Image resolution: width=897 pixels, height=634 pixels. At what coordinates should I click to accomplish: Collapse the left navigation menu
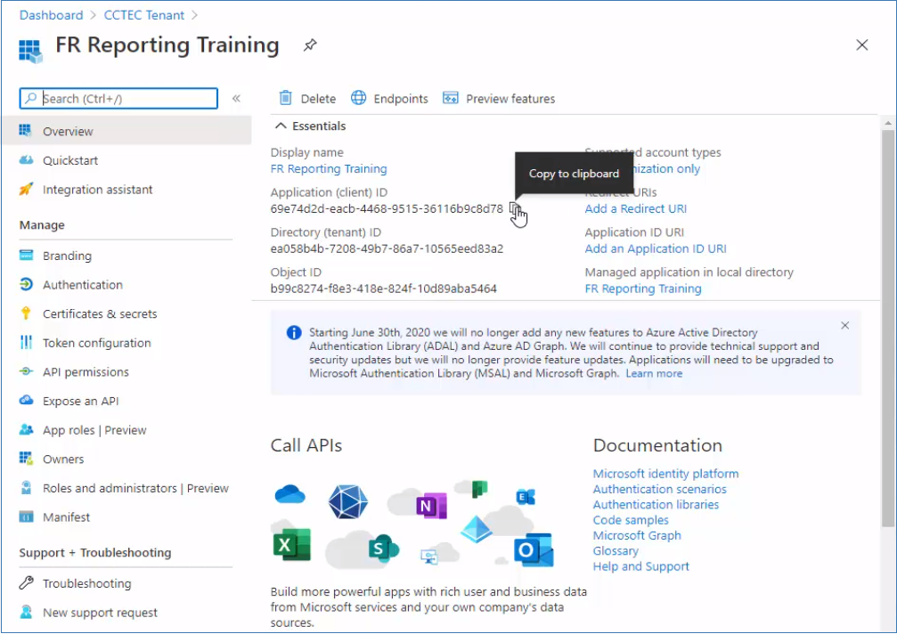pyautogui.click(x=236, y=98)
